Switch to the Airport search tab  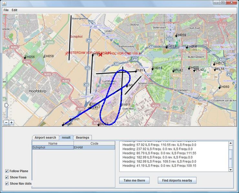click(45, 138)
